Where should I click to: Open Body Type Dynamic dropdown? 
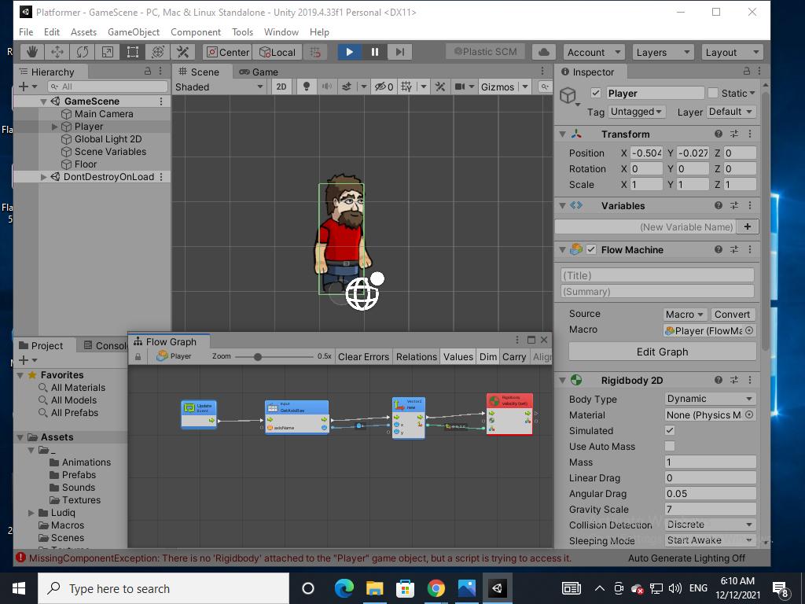[x=710, y=399]
